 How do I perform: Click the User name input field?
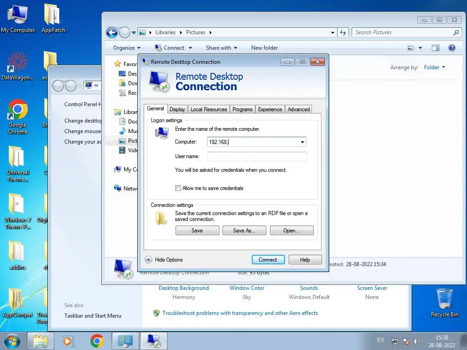[257, 157]
